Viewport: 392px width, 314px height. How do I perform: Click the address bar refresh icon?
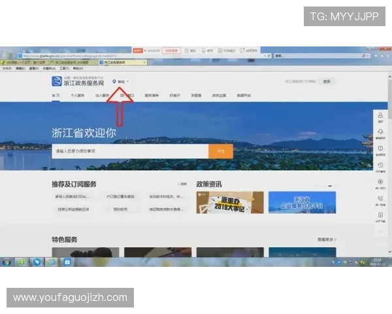(269, 56)
